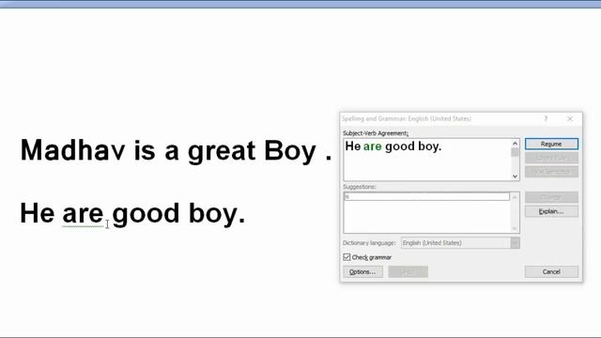This screenshot has height=338, width=601.
Task: Click the up arrow of the sentence box scrollbar
Action: pyautogui.click(x=516, y=144)
